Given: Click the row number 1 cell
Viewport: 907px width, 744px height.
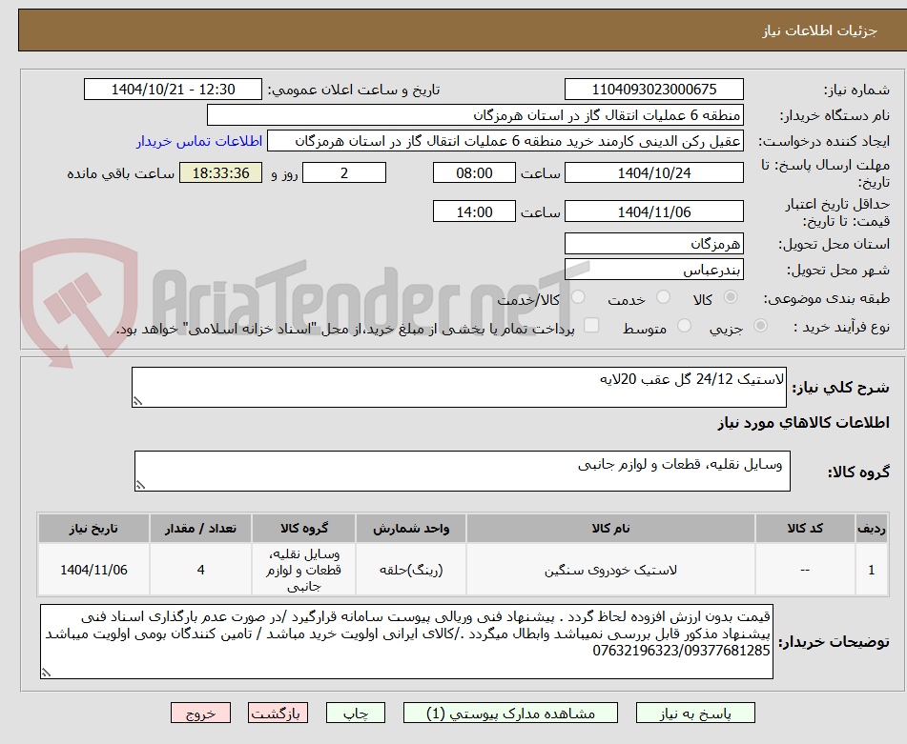Looking at the screenshot, I should point(872,570).
